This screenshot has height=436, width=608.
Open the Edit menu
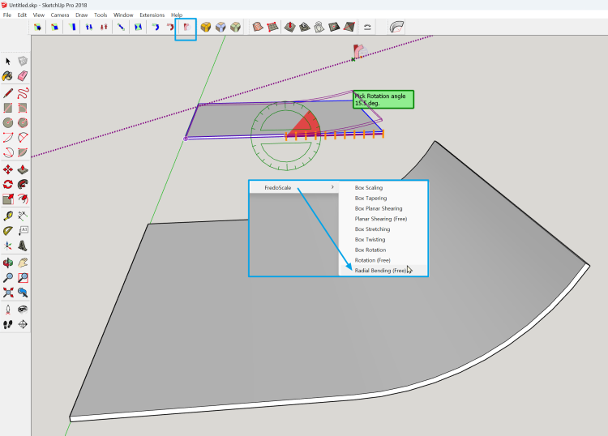pyautogui.click(x=22, y=15)
